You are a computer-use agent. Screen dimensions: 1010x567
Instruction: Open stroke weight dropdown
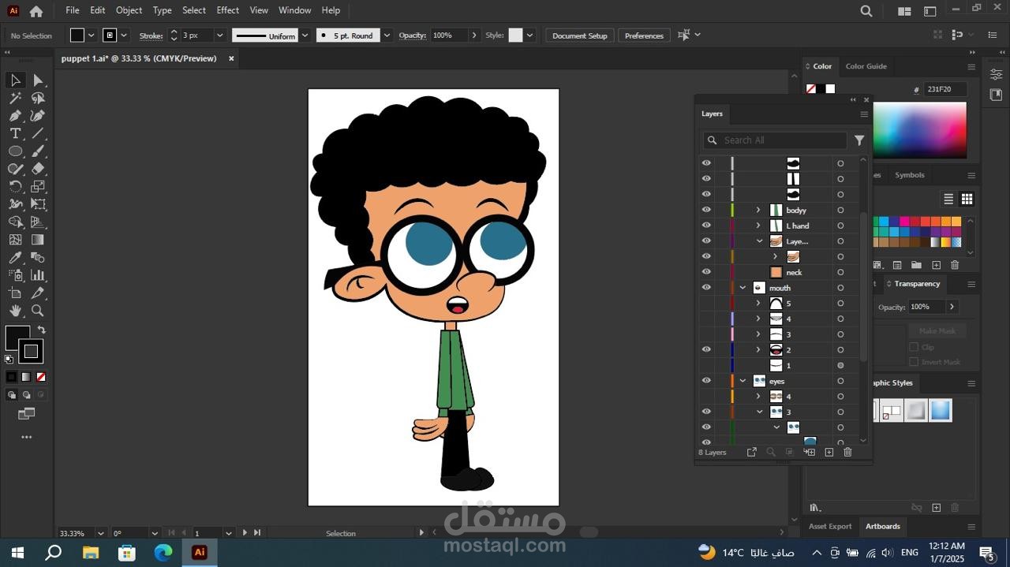[x=219, y=35]
